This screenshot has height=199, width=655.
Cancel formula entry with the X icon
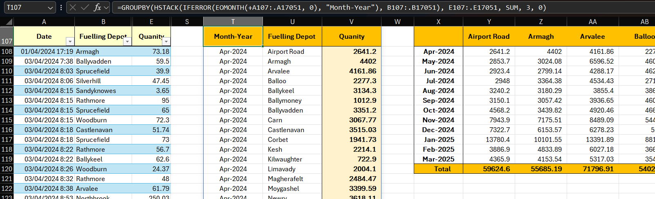(x=73, y=7)
